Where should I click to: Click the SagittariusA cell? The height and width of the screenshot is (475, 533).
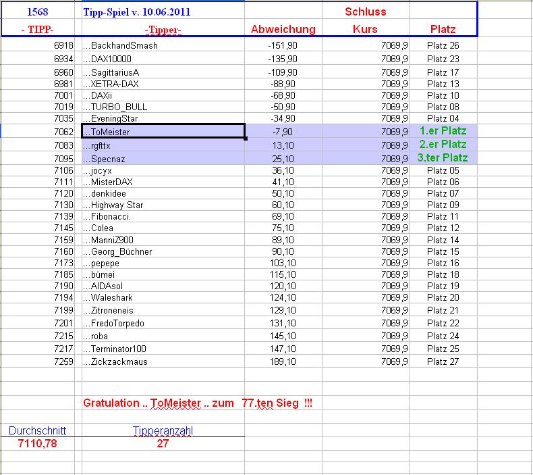[163, 72]
